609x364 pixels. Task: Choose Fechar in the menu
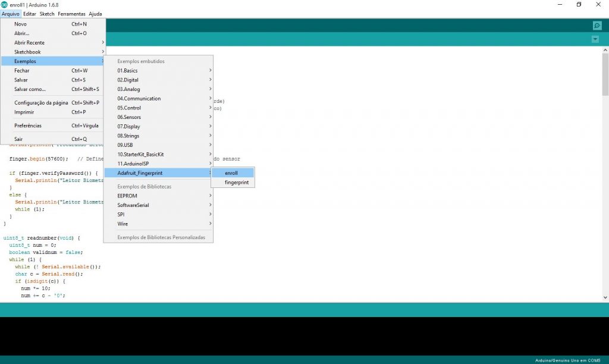(x=53, y=71)
